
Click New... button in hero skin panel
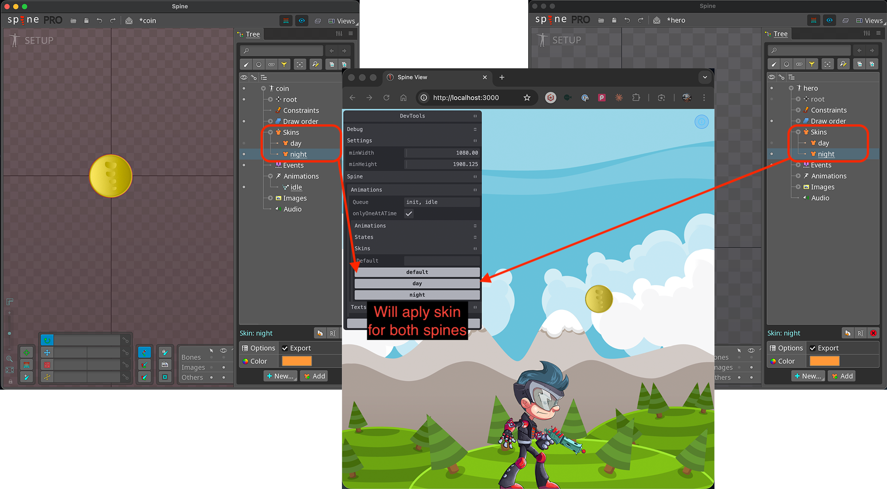pos(808,376)
